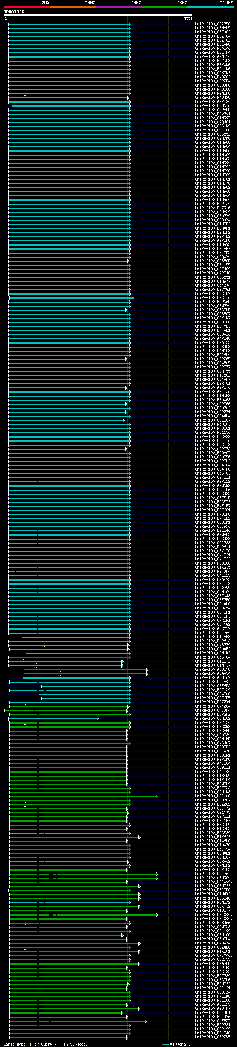Click the UniRef100_Q47JN4 hit label
Screen dimensions: 237x1047
pyautogui.click(x=213, y=710)
